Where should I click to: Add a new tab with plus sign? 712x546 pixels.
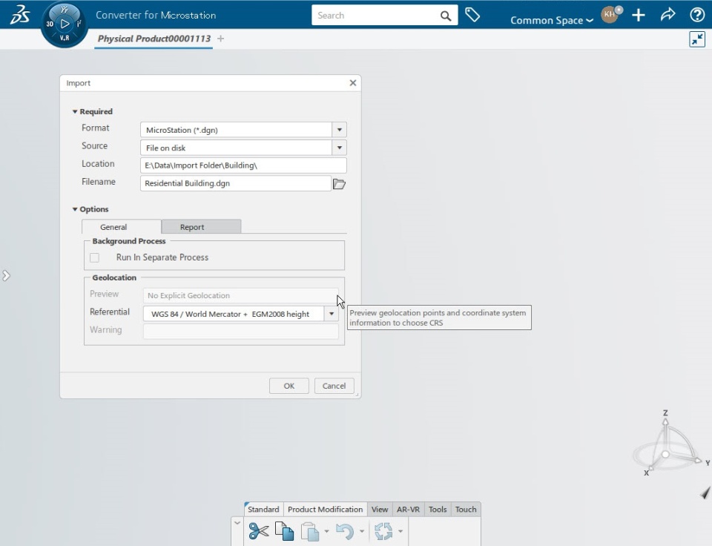221,39
